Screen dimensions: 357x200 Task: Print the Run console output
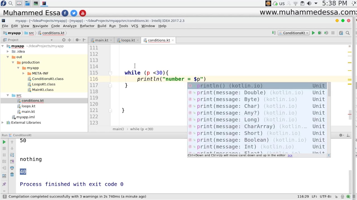click(12, 168)
